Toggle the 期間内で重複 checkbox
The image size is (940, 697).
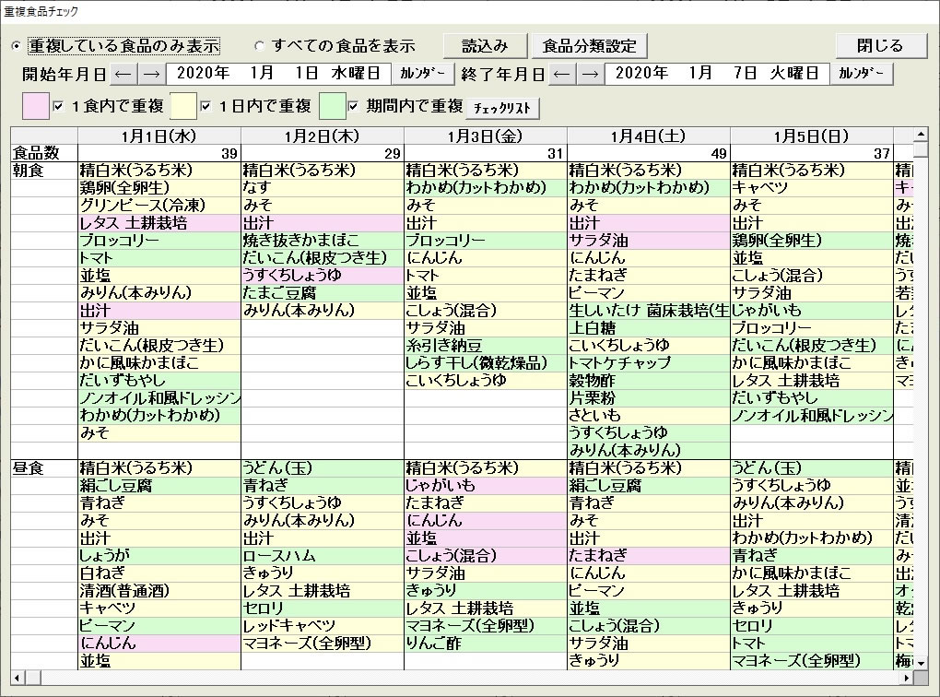pos(354,107)
